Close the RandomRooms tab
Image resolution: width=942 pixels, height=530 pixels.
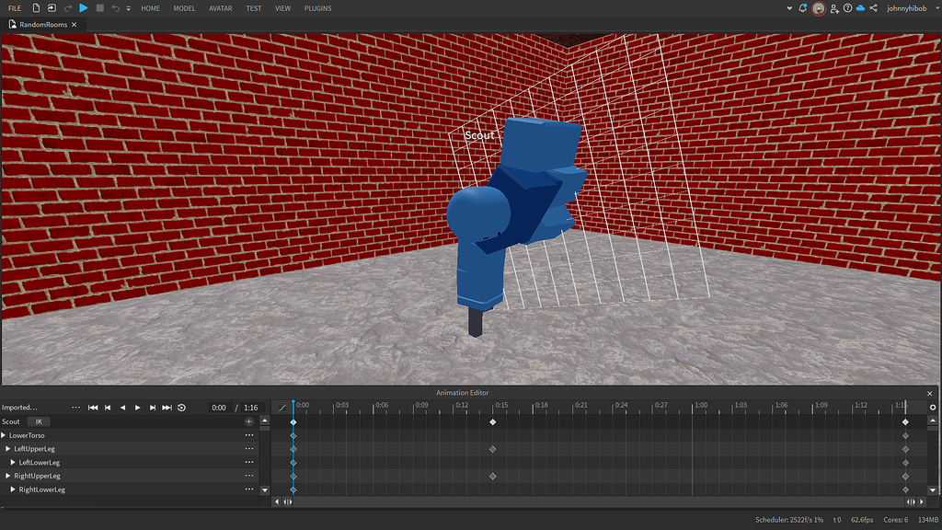tap(74, 25)
